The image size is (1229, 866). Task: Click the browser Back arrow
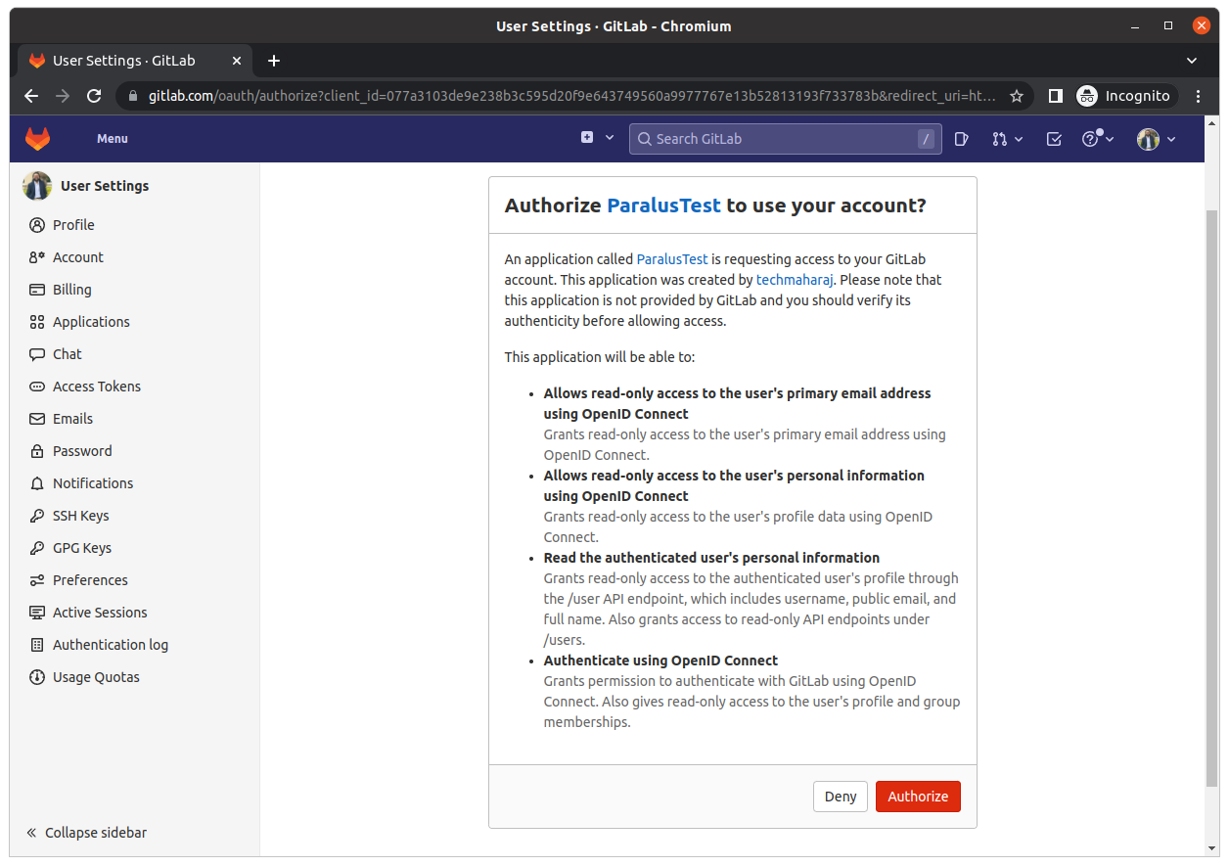(31, 96)
